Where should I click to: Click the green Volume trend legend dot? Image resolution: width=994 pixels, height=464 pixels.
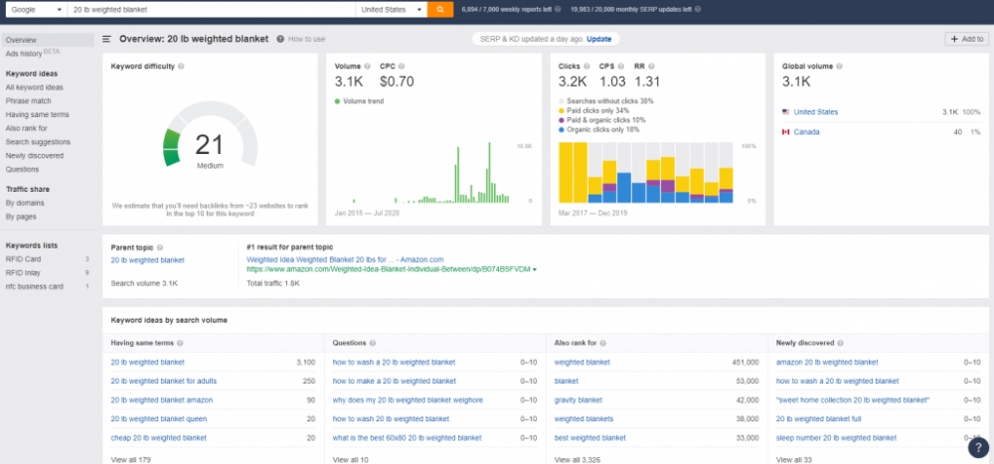[338, 100]
